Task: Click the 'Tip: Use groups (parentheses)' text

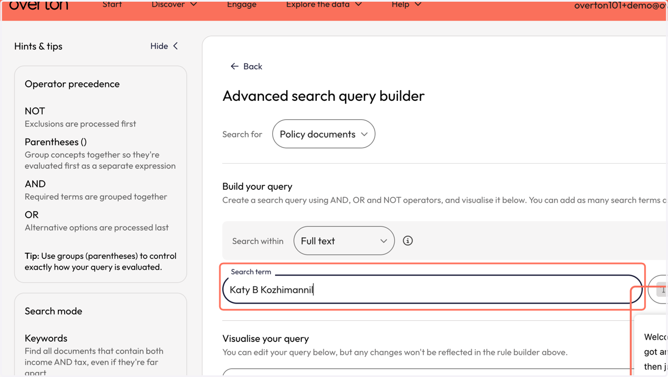Action: [x=101, y=261]
